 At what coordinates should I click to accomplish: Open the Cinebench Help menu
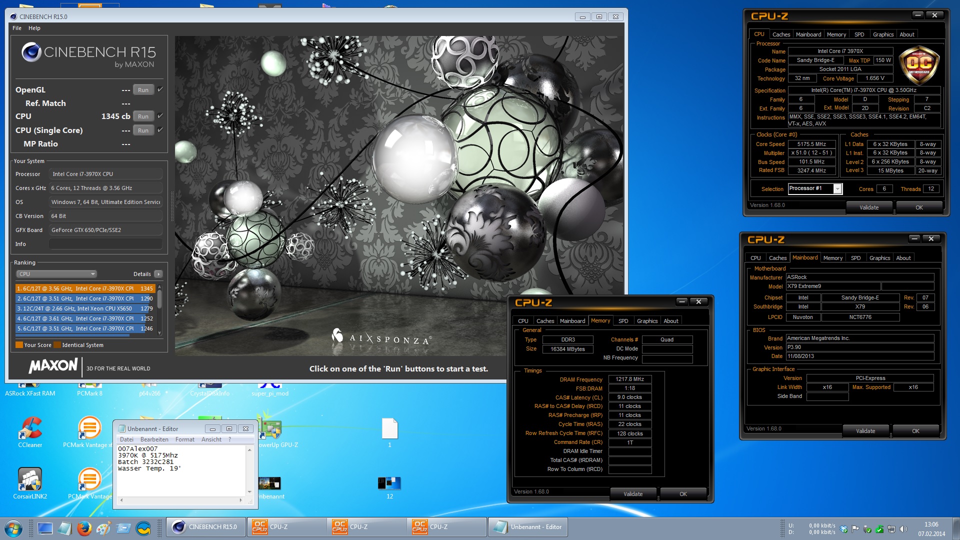click(x=34, y=28)
